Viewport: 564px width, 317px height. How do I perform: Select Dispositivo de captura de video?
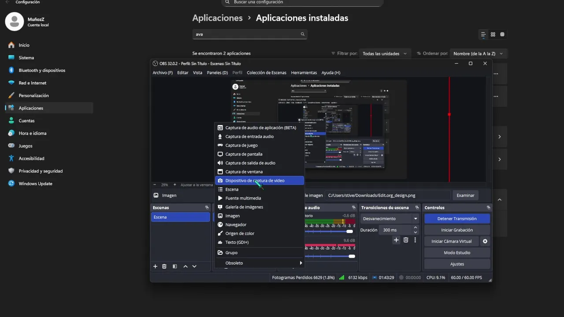(259, 181)
